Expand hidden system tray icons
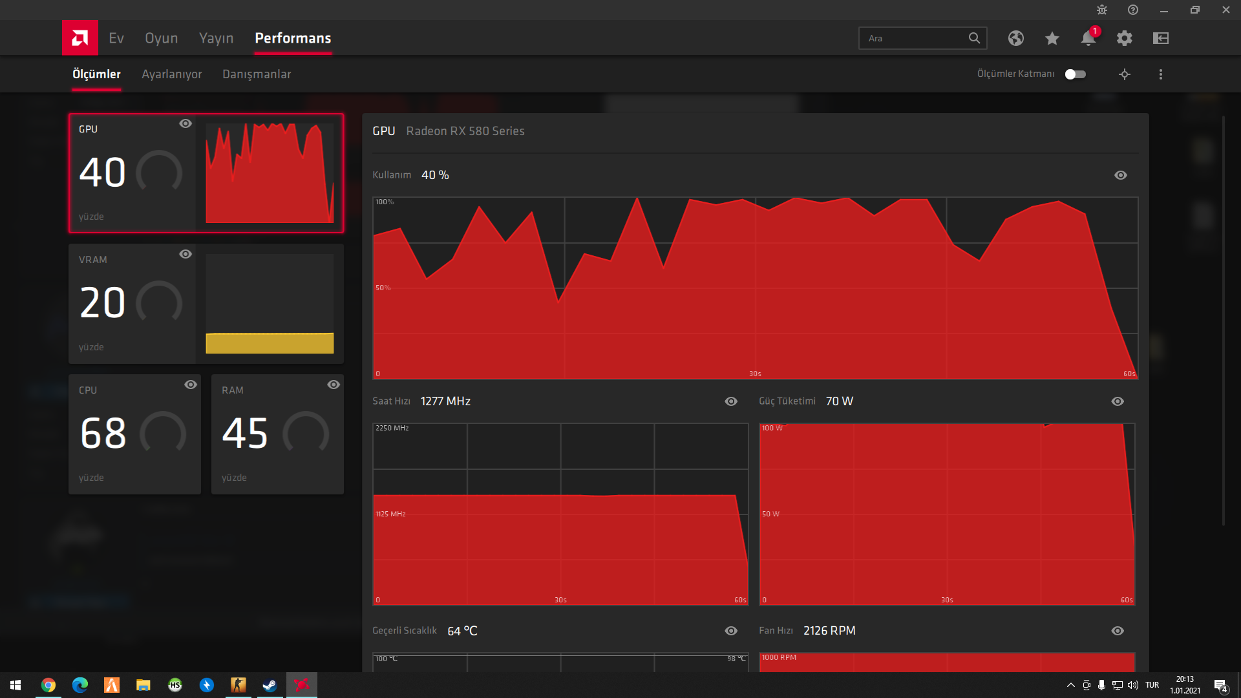Screen dimensions: 1241x698 coord(1071,685)
